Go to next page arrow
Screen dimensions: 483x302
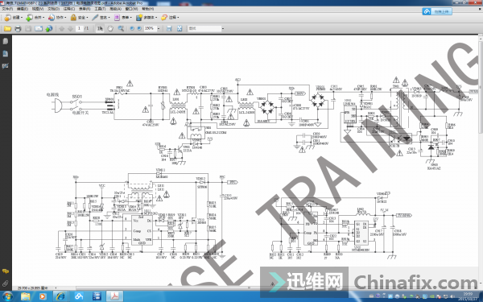coord(70,29)
